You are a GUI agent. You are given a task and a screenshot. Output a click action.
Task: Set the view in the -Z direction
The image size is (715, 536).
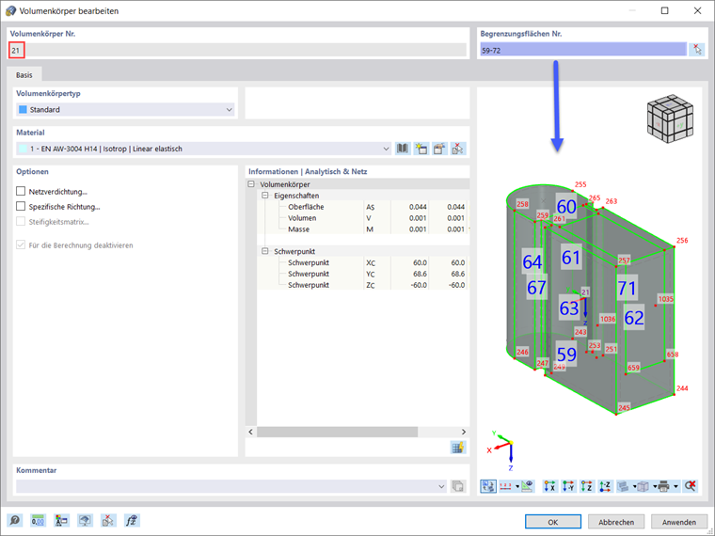pos(605,486)
